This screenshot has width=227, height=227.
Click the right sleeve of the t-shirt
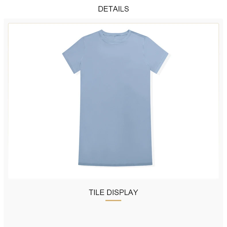(x=157, y=56)
